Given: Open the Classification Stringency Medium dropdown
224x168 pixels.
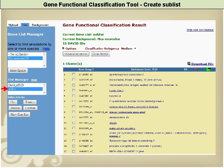Looking at the screenshot, I should point(128,49).
